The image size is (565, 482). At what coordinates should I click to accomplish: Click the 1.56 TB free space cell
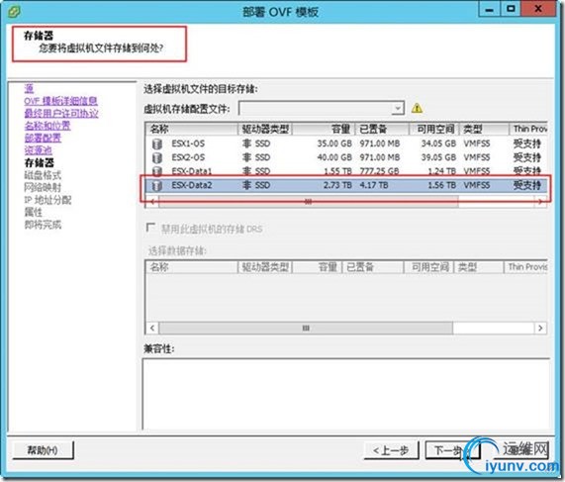pos(441,185)
